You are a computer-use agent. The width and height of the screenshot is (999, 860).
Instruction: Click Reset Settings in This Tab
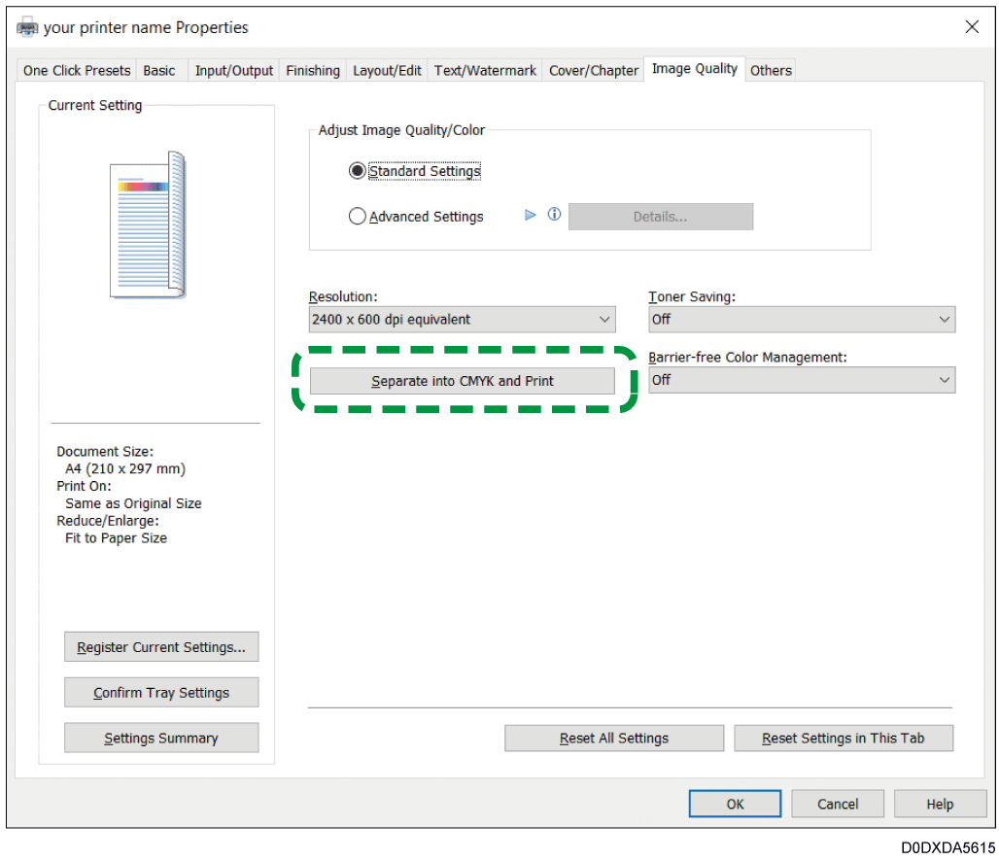point(843,739)
